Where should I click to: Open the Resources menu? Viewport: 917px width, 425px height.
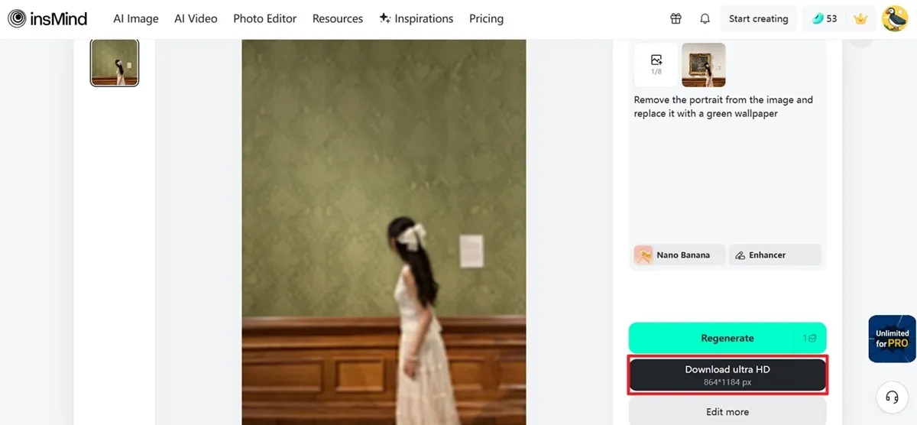click(338, 18)
